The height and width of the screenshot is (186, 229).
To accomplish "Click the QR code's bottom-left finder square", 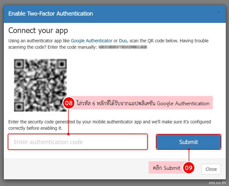I will (19, 107).
